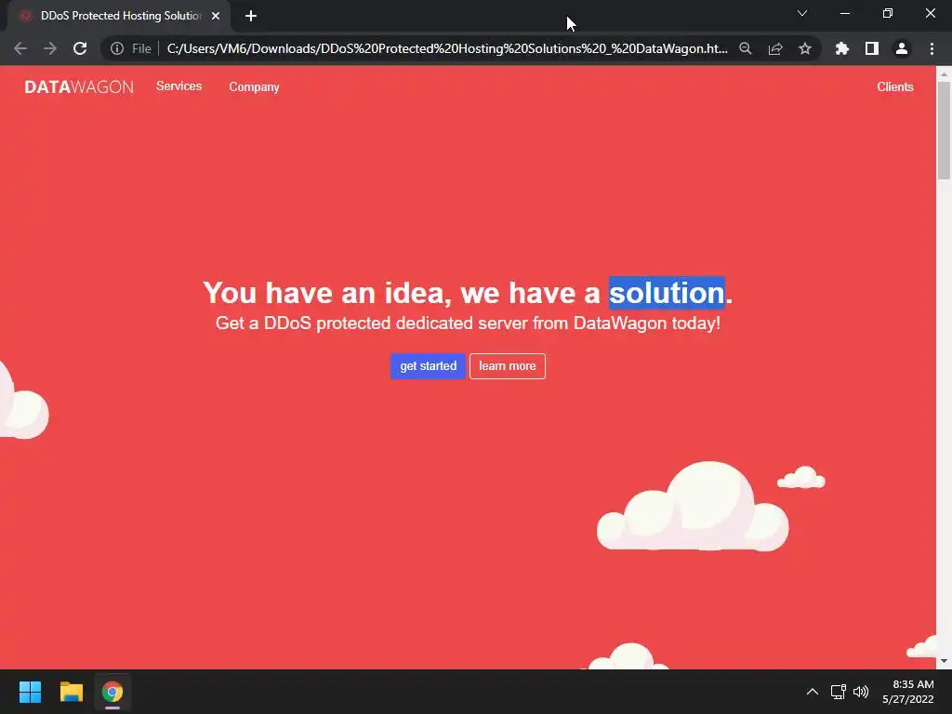Open File Explorer from the taskbar
This screenshot has width=952, height=714.
(71, 692)
